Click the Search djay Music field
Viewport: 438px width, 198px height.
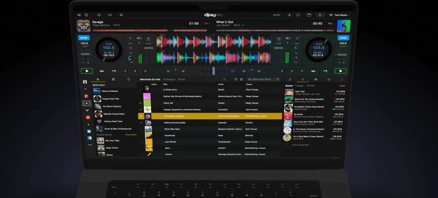coord(263,79)
